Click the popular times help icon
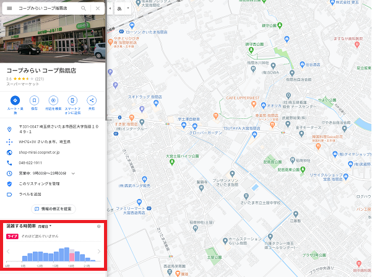The image size is (372, 277). [98, 226]
